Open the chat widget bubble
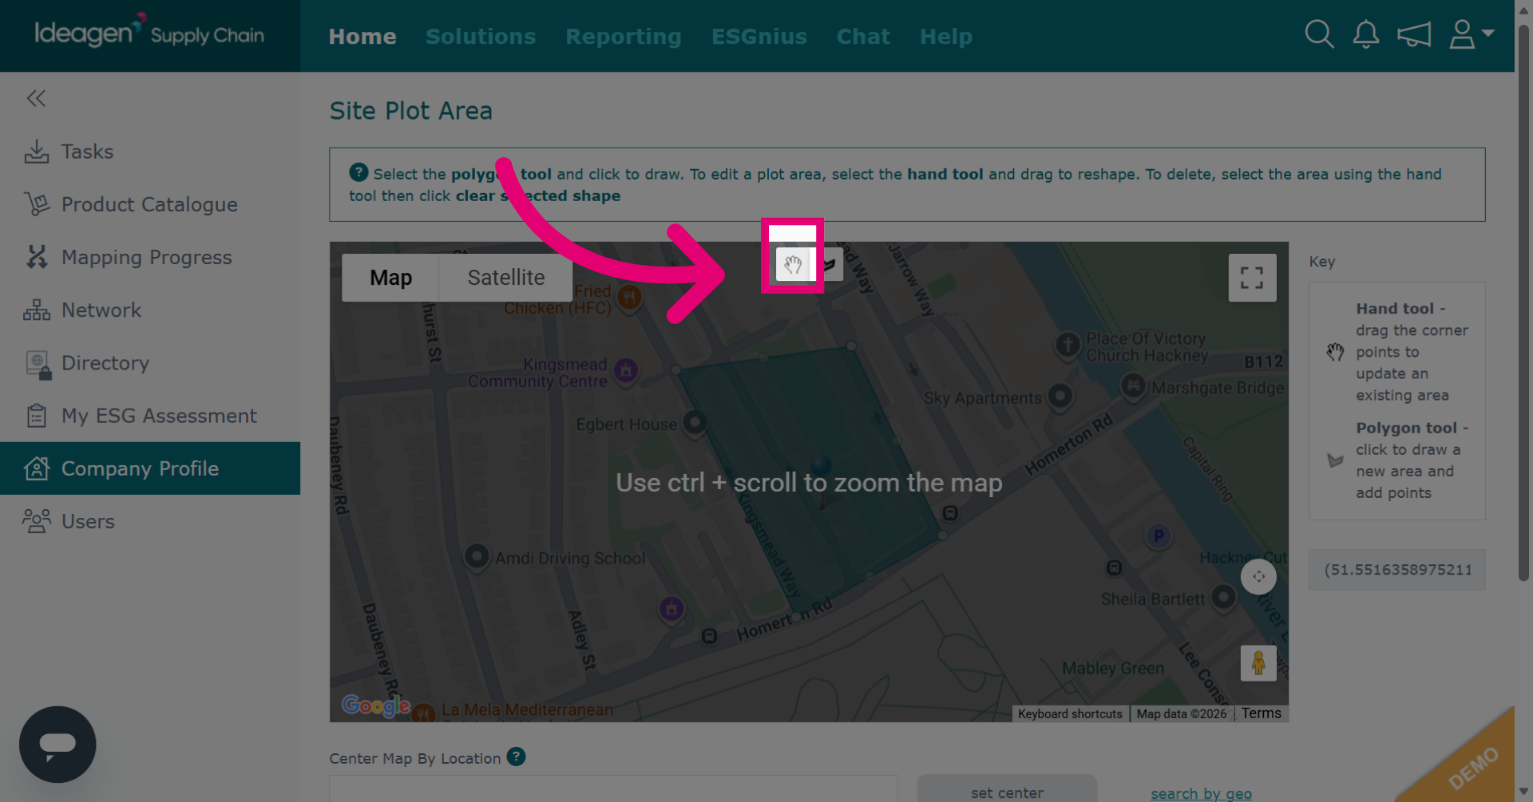The height and width of the screenshot is (802, 1533). tap(57, 744)
